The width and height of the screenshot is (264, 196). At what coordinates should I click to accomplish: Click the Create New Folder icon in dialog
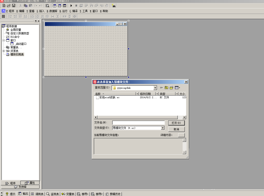point(171,88)
